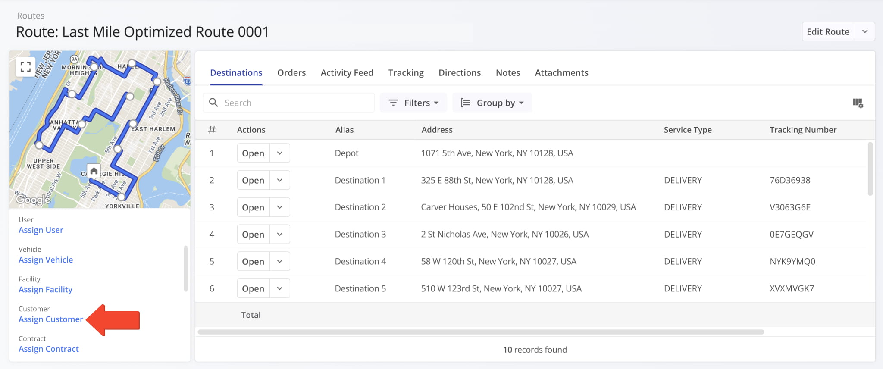
Task: Click the Address column header
Action: pos(437,130)
